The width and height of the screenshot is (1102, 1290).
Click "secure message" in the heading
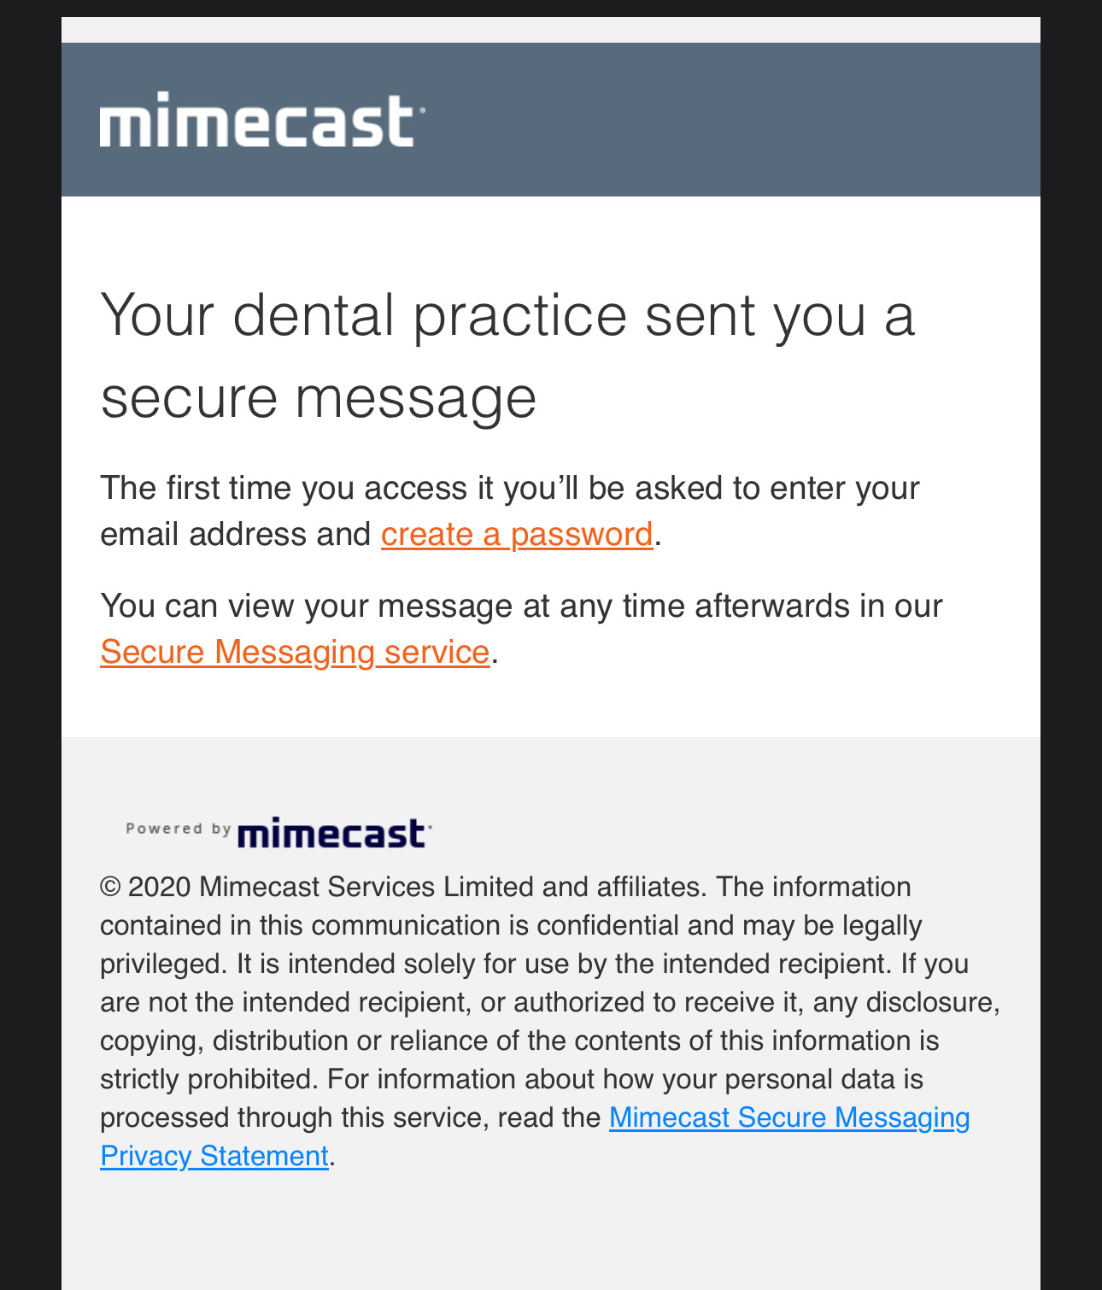tap(318, 397)
